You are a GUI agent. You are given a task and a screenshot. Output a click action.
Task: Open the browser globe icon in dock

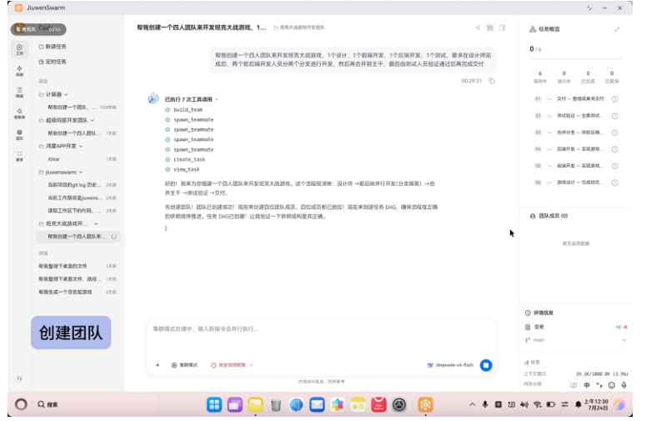coord(297,405)
